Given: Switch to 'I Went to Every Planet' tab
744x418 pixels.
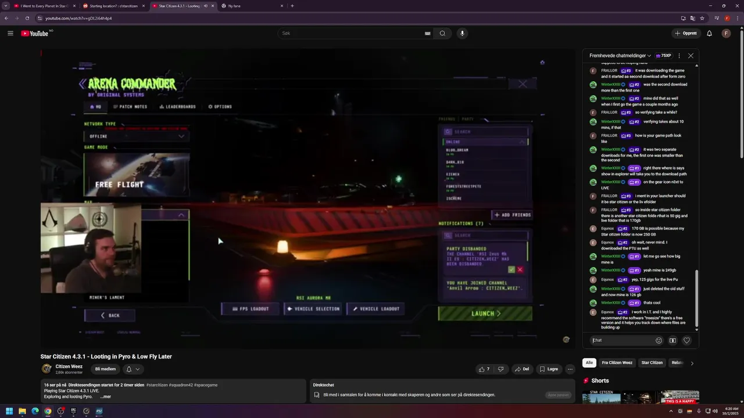Looking at the screenshot, I should (44, 6).
